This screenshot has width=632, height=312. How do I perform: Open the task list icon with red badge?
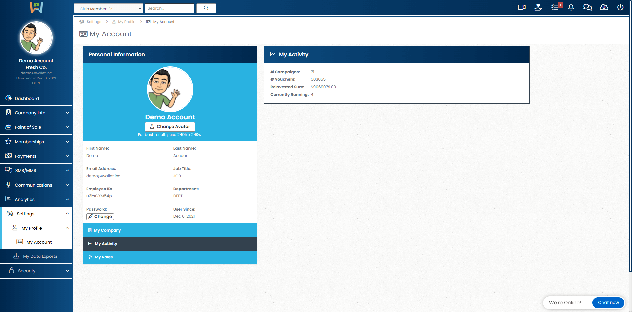555,7
